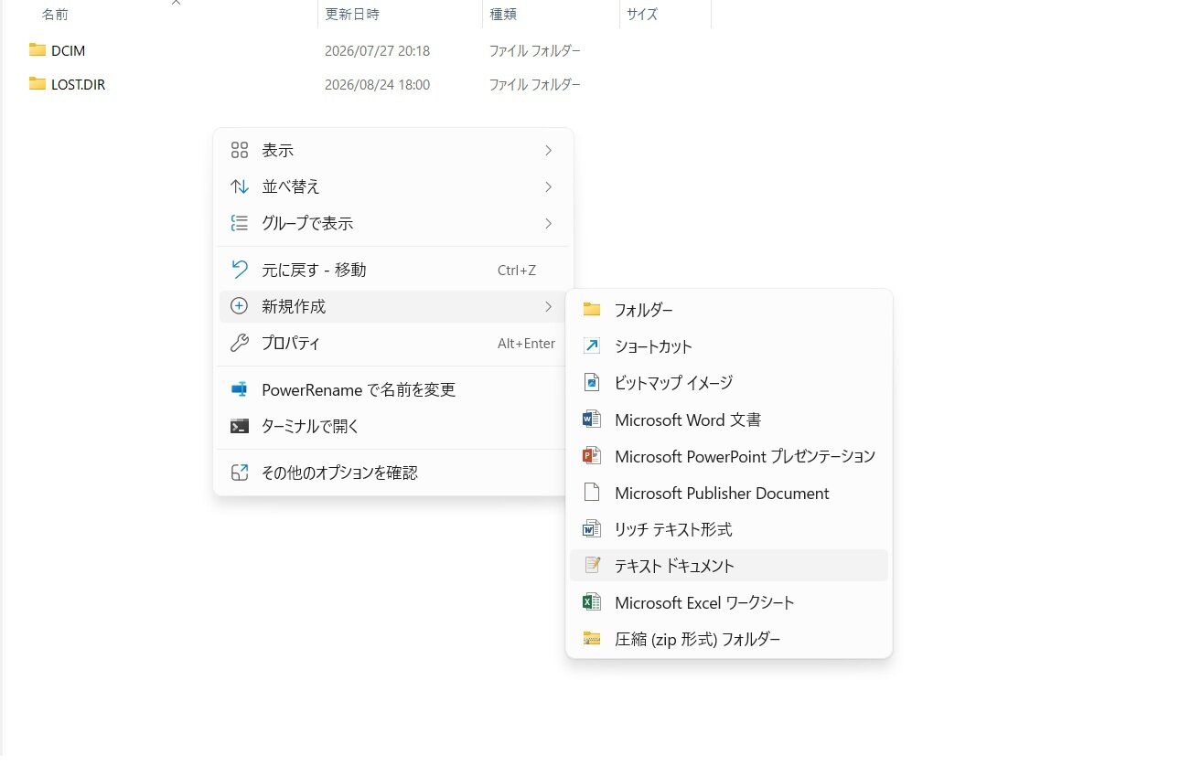
Task: Click the Word icon beside Microsoft Word 文書
Action: click(592, 420)
